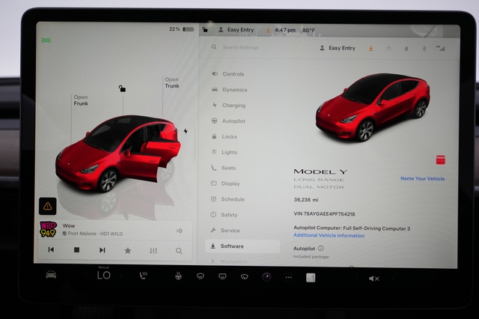479x319 pixels.
Task: Tap the 36,236 mi odometer reading
Action: coord(306,200)
